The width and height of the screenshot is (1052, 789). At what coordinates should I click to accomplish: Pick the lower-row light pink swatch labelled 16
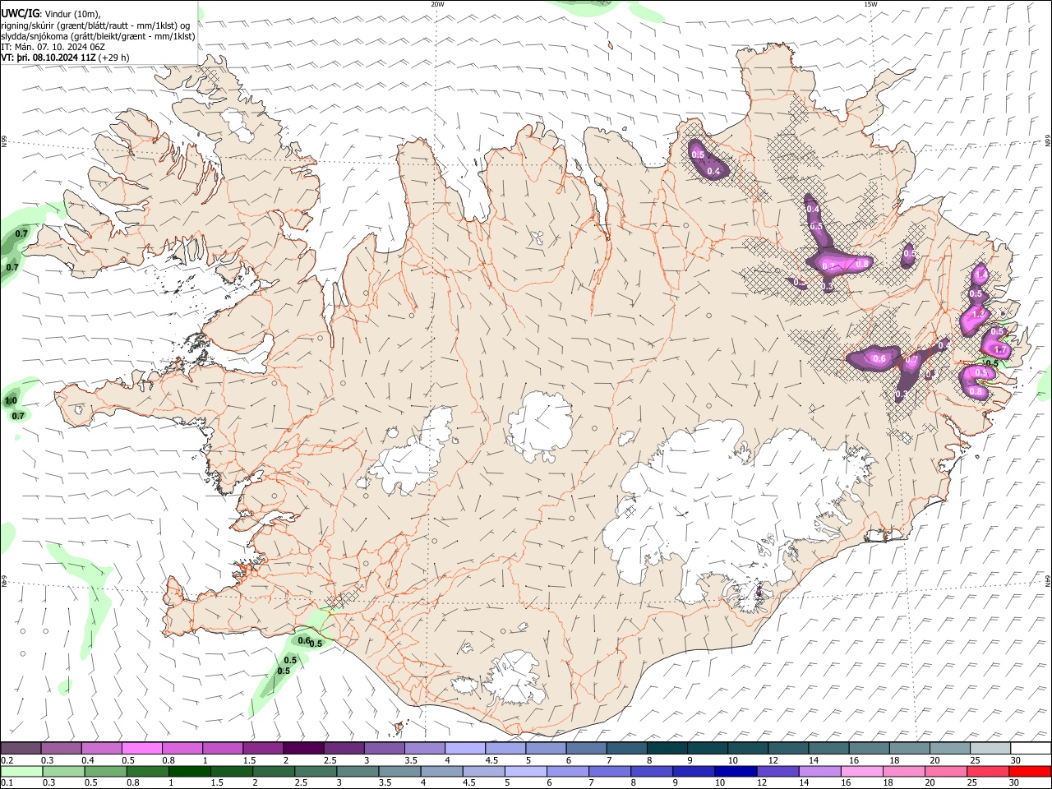(862, 771)
